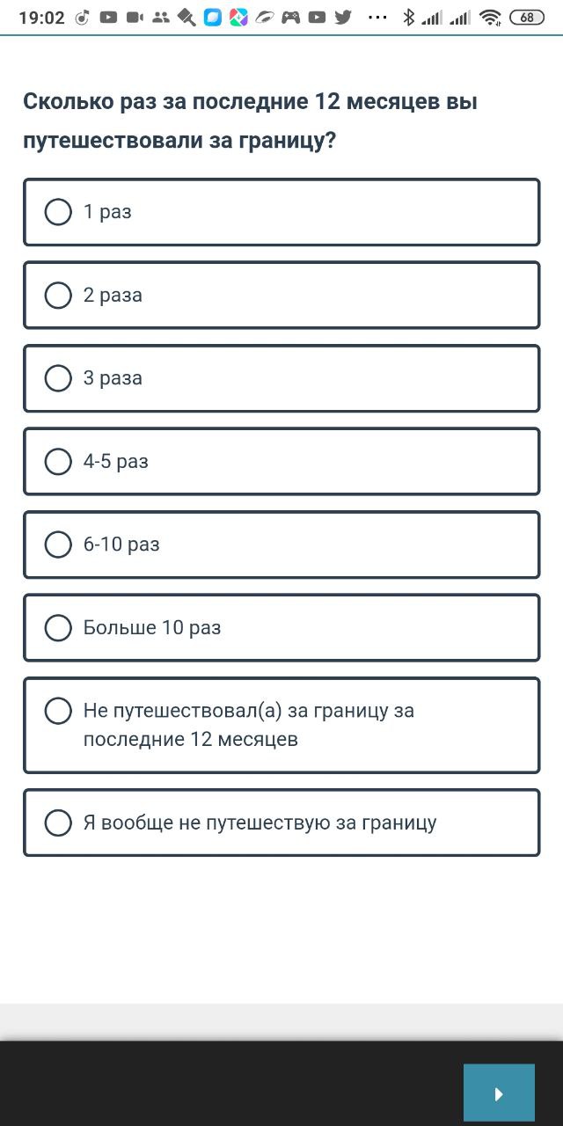The width and height of the screenshot is (563, 1126).
Task: Select "Больше 10 раз" option
Action: point(281,627)
